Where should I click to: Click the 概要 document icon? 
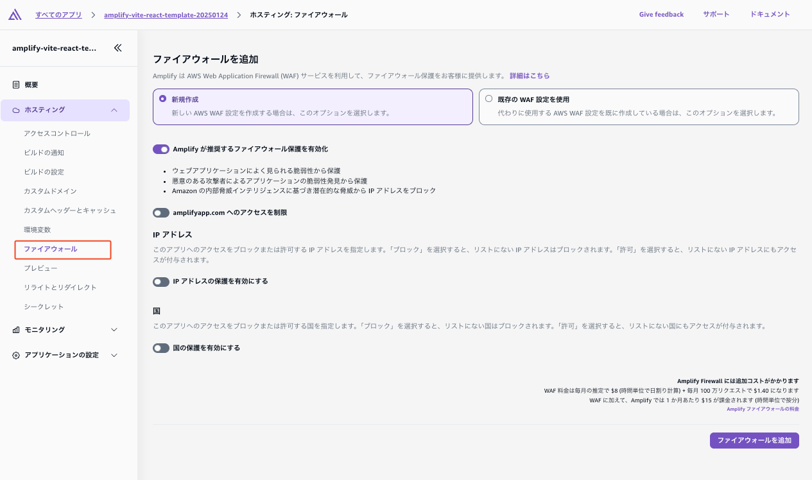pos(16,85)
